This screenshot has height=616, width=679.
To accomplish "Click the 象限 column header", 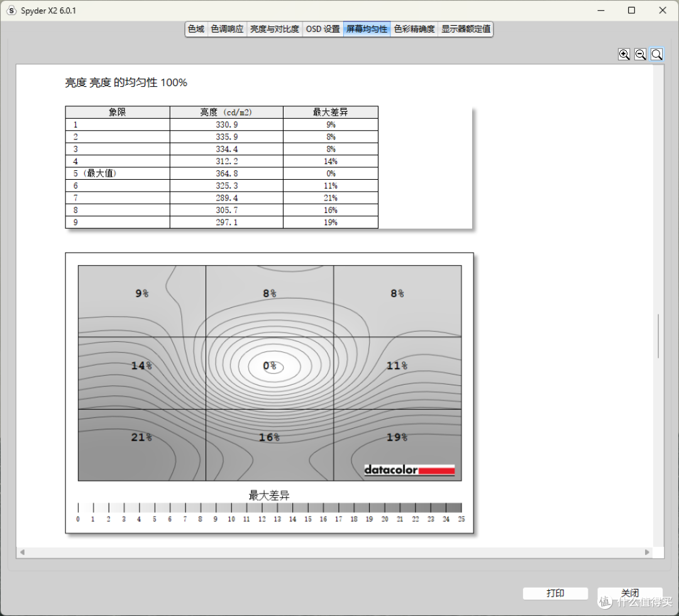I will tap(118, 112).
